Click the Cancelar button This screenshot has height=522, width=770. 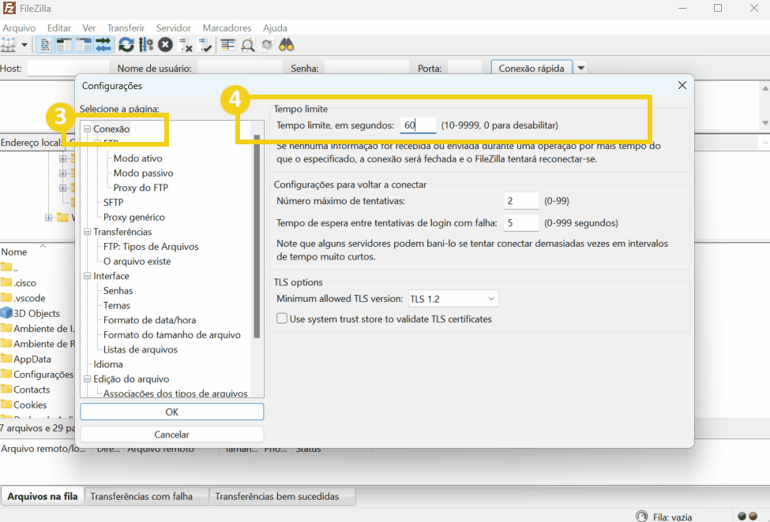point(172,434)
